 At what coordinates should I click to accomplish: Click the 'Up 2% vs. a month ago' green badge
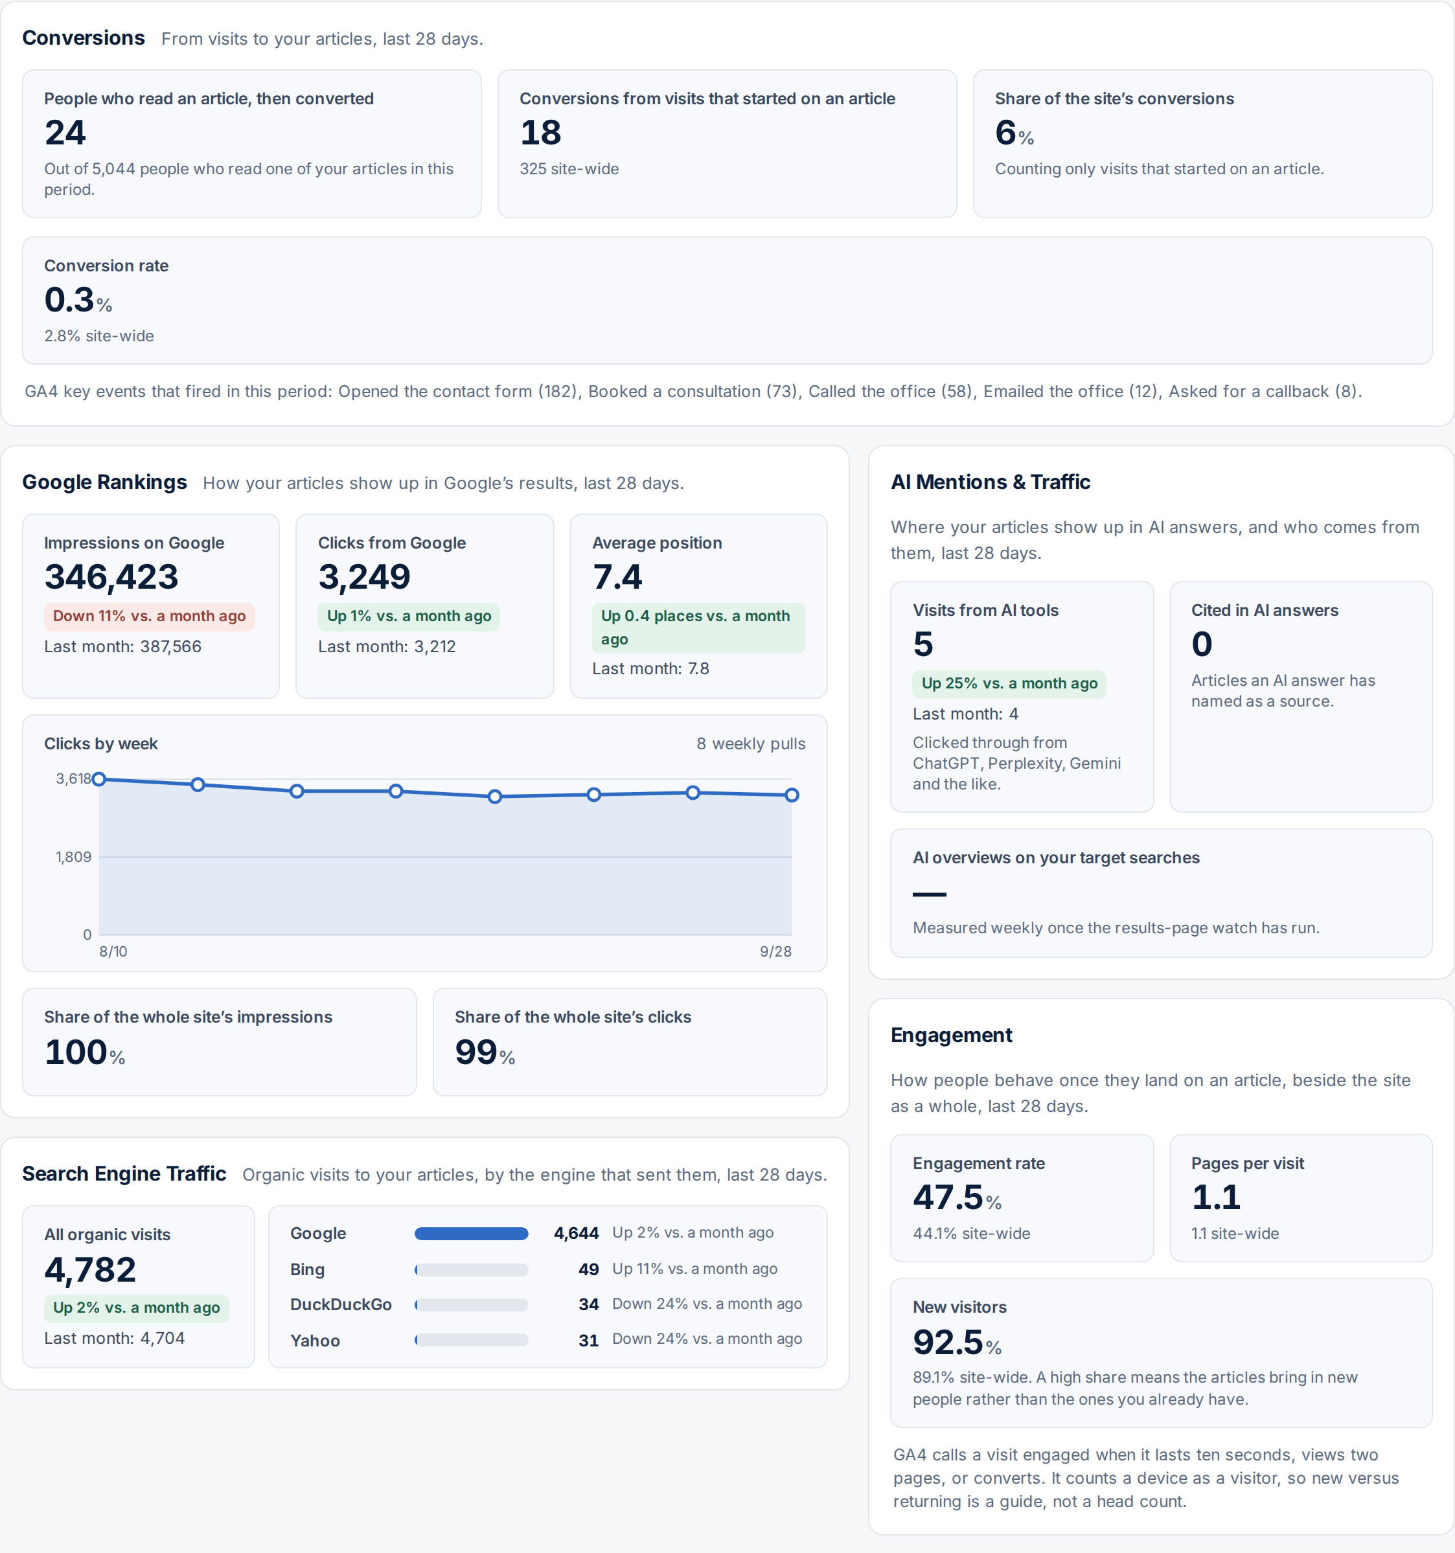[137, 1308]
